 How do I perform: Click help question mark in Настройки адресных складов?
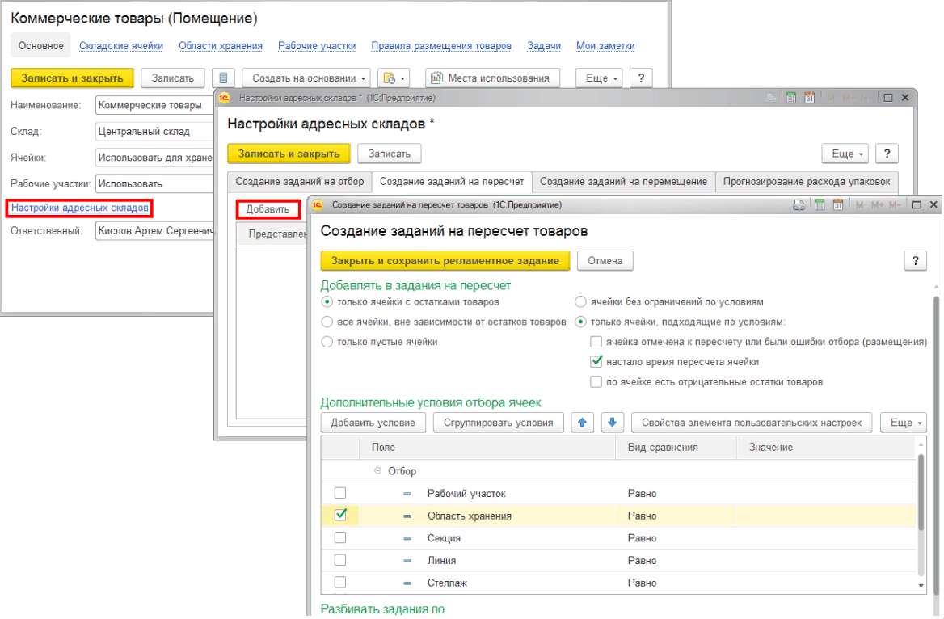pyautogui.click(x=887, y=154)
